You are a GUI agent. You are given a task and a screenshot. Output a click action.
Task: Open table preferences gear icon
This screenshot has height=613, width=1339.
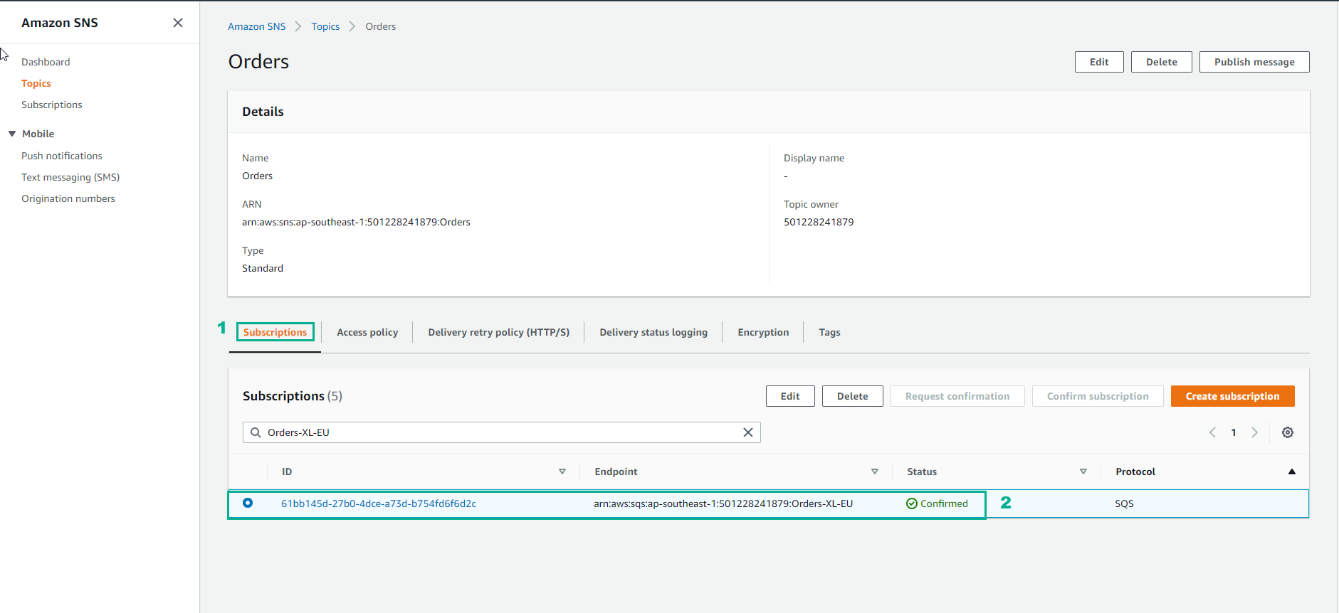pos(1288,432)
